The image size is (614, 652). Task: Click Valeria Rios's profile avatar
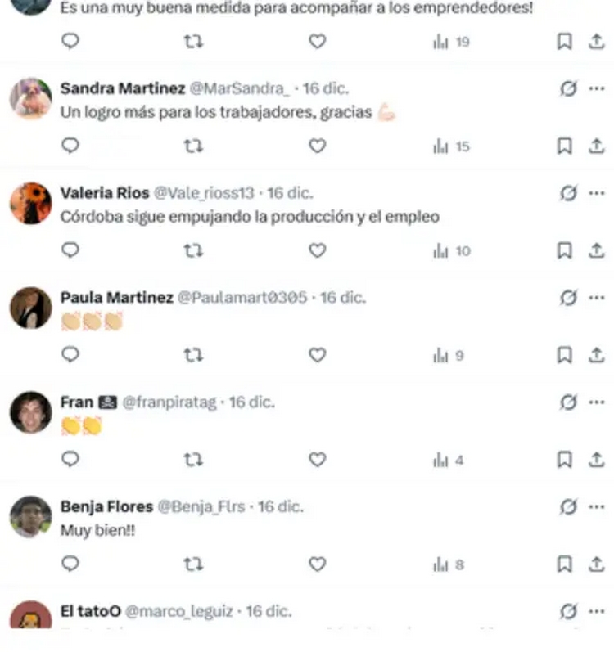click(x=31, y=204)
